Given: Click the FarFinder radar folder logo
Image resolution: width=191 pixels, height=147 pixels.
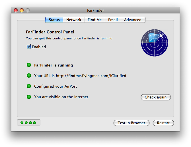Looking at the screenshot, I should tap(155, 43).
